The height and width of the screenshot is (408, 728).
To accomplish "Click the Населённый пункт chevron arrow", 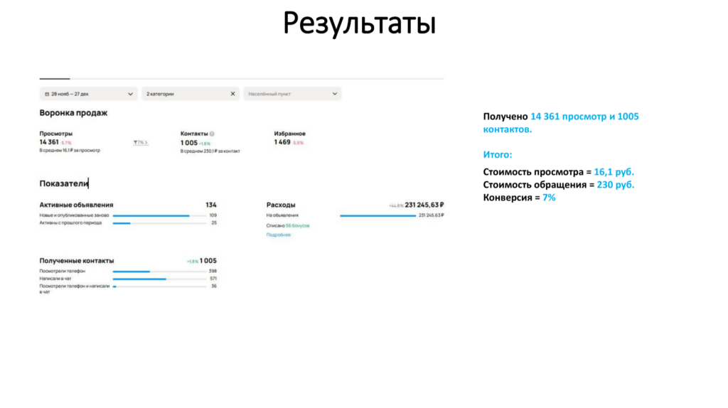I will 335,94.
